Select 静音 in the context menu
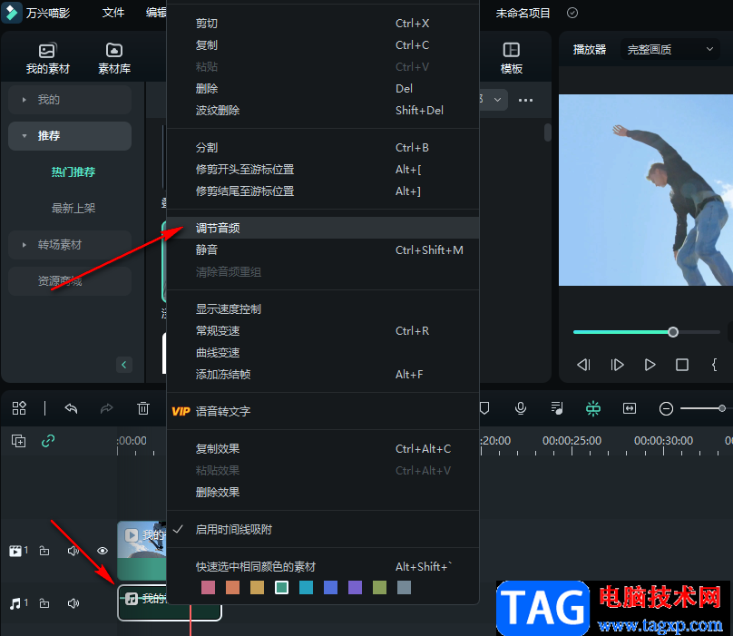Image resolution: width=733 pixels, height=636 pixels. [x=323, y=250]
